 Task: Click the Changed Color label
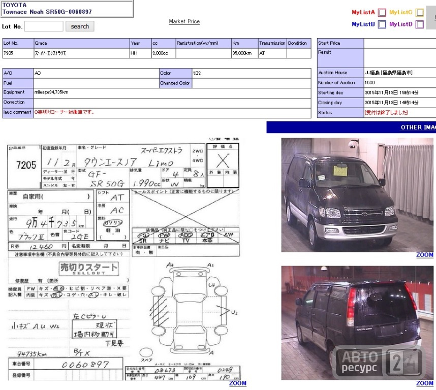(x=175, y=83)
